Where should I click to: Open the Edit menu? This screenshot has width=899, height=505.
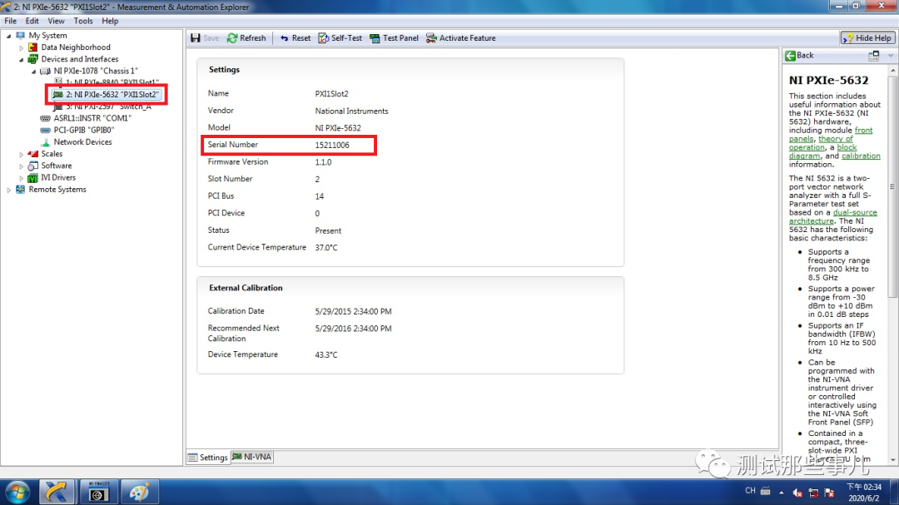coord(32,21)
